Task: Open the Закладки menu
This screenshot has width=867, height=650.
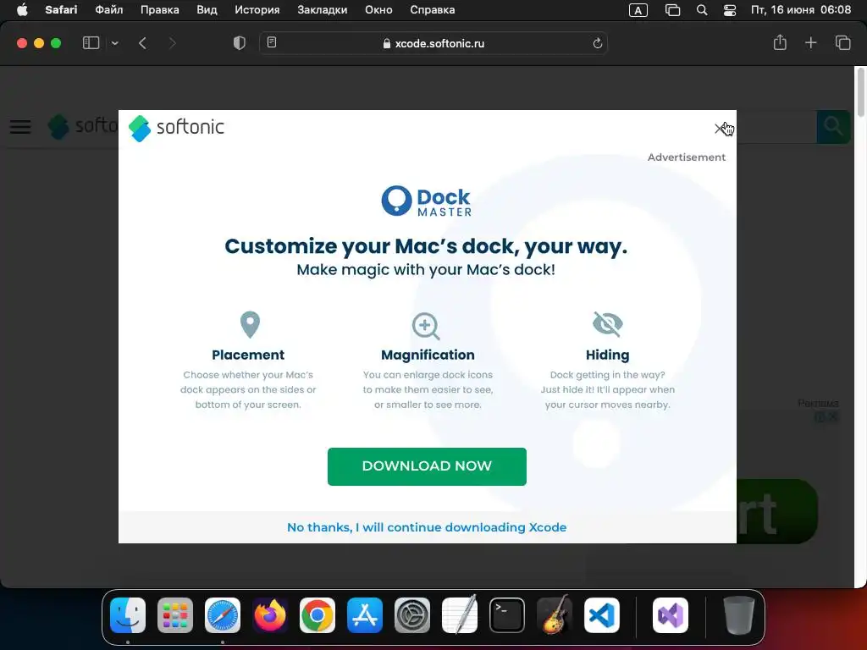Action: tap(323, 10)
